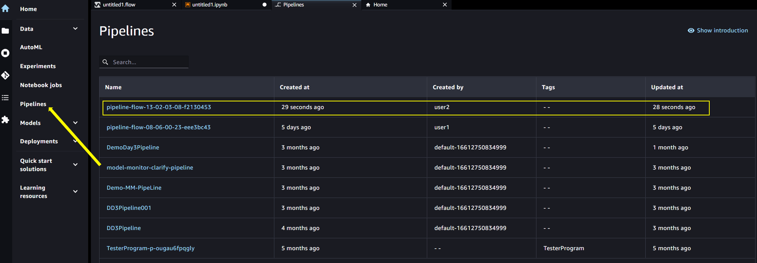Open the Data sidebar menu item
This screenshot has height=263, width=757.
coord(26,29)
